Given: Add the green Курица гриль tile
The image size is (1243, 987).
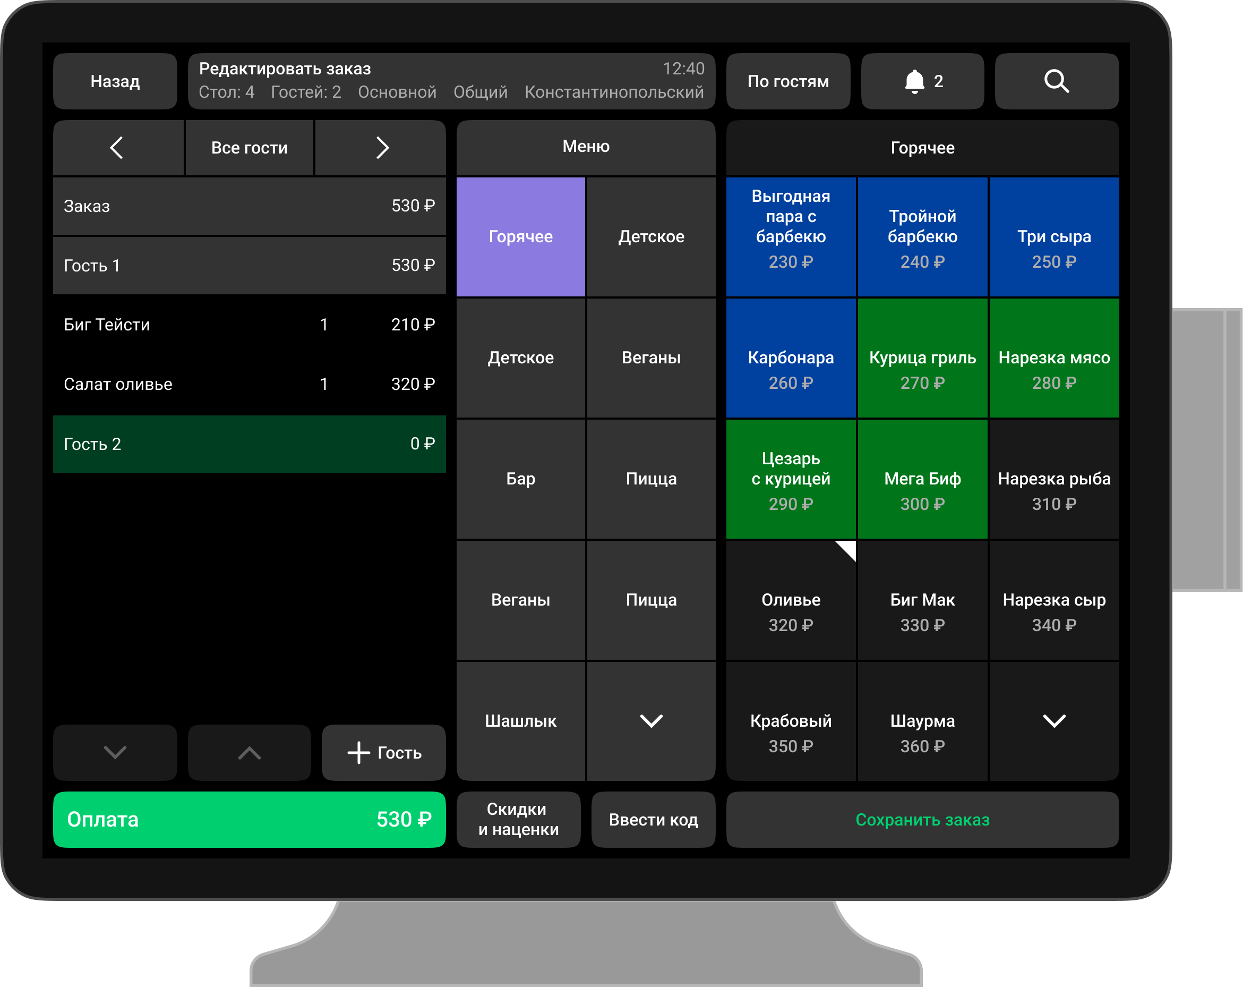Looking at the screenshot, I should [922, 358].
